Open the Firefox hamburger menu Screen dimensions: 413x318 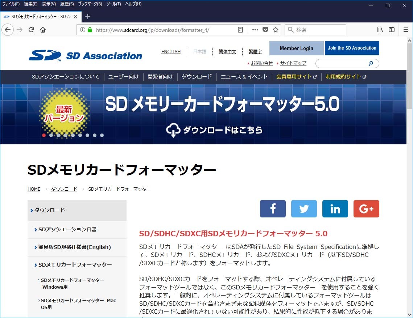click(405, 30)
